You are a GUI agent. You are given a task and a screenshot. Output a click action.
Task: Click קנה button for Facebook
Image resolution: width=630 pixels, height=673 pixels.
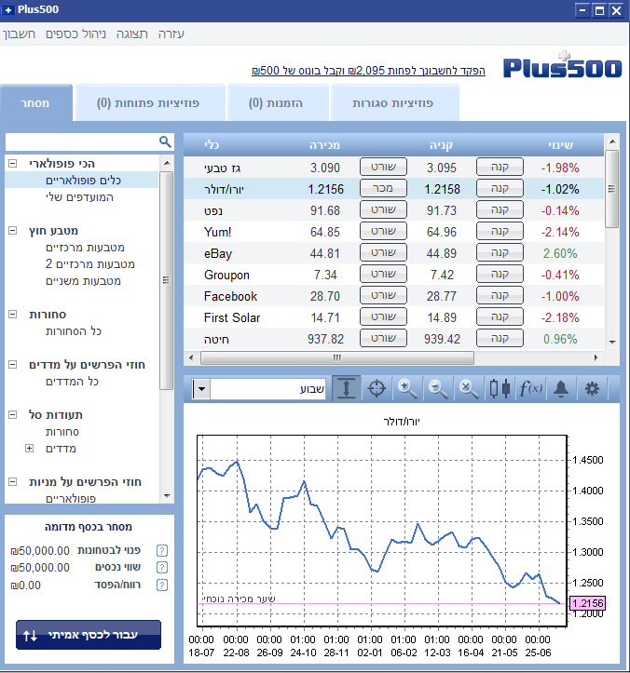[x=500, y=296]
